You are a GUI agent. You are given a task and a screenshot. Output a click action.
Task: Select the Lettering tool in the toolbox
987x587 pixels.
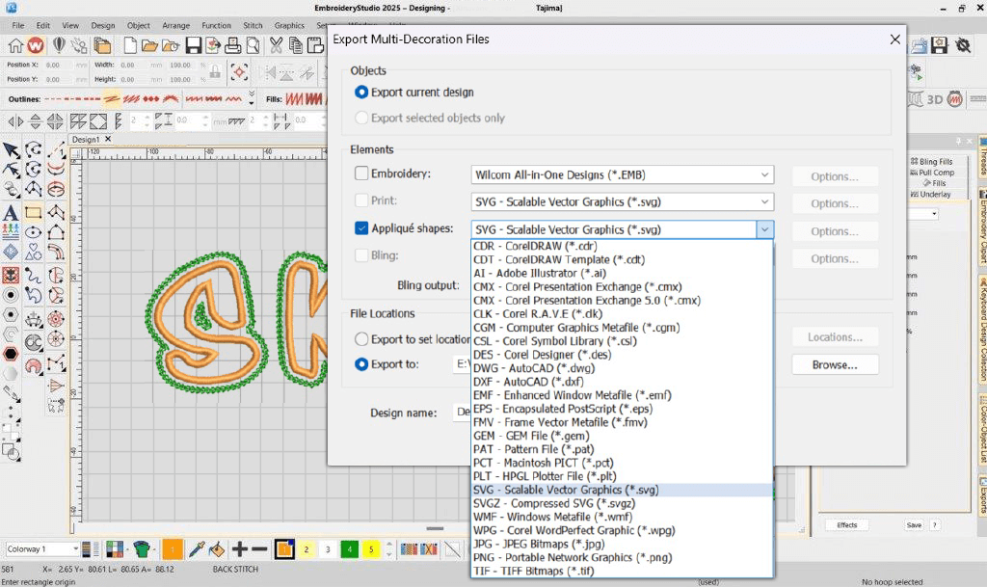click(11, 213)
